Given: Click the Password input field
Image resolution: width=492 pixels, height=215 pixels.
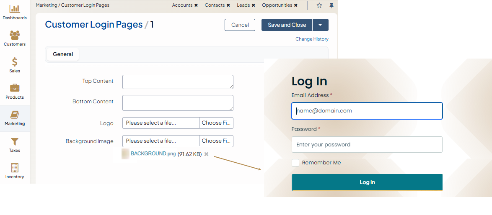Looking at the screenshot, I should tap(367, 145).
